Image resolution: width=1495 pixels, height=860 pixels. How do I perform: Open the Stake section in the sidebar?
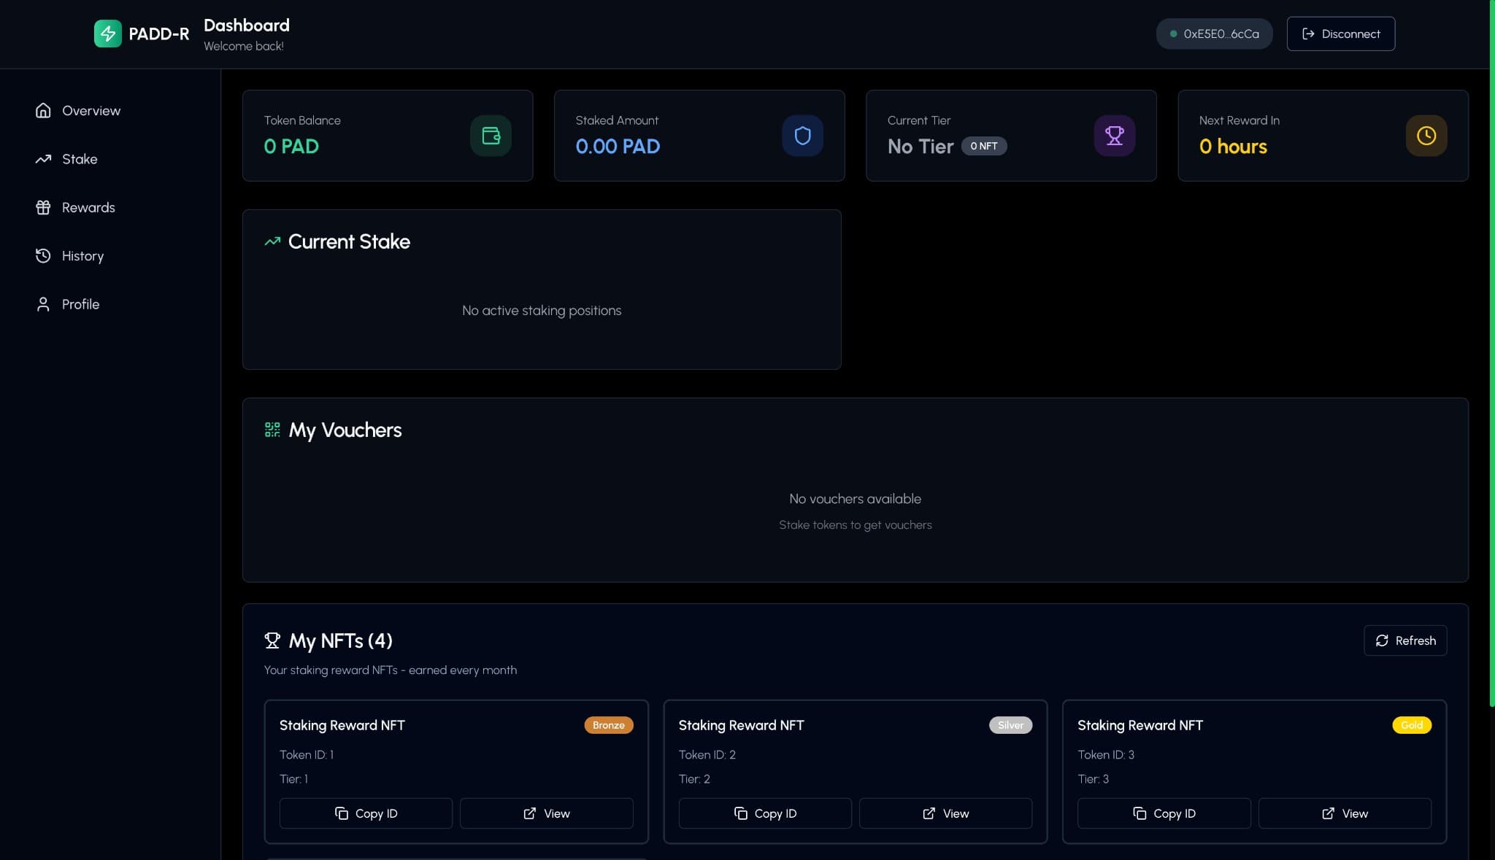point(80,159)
